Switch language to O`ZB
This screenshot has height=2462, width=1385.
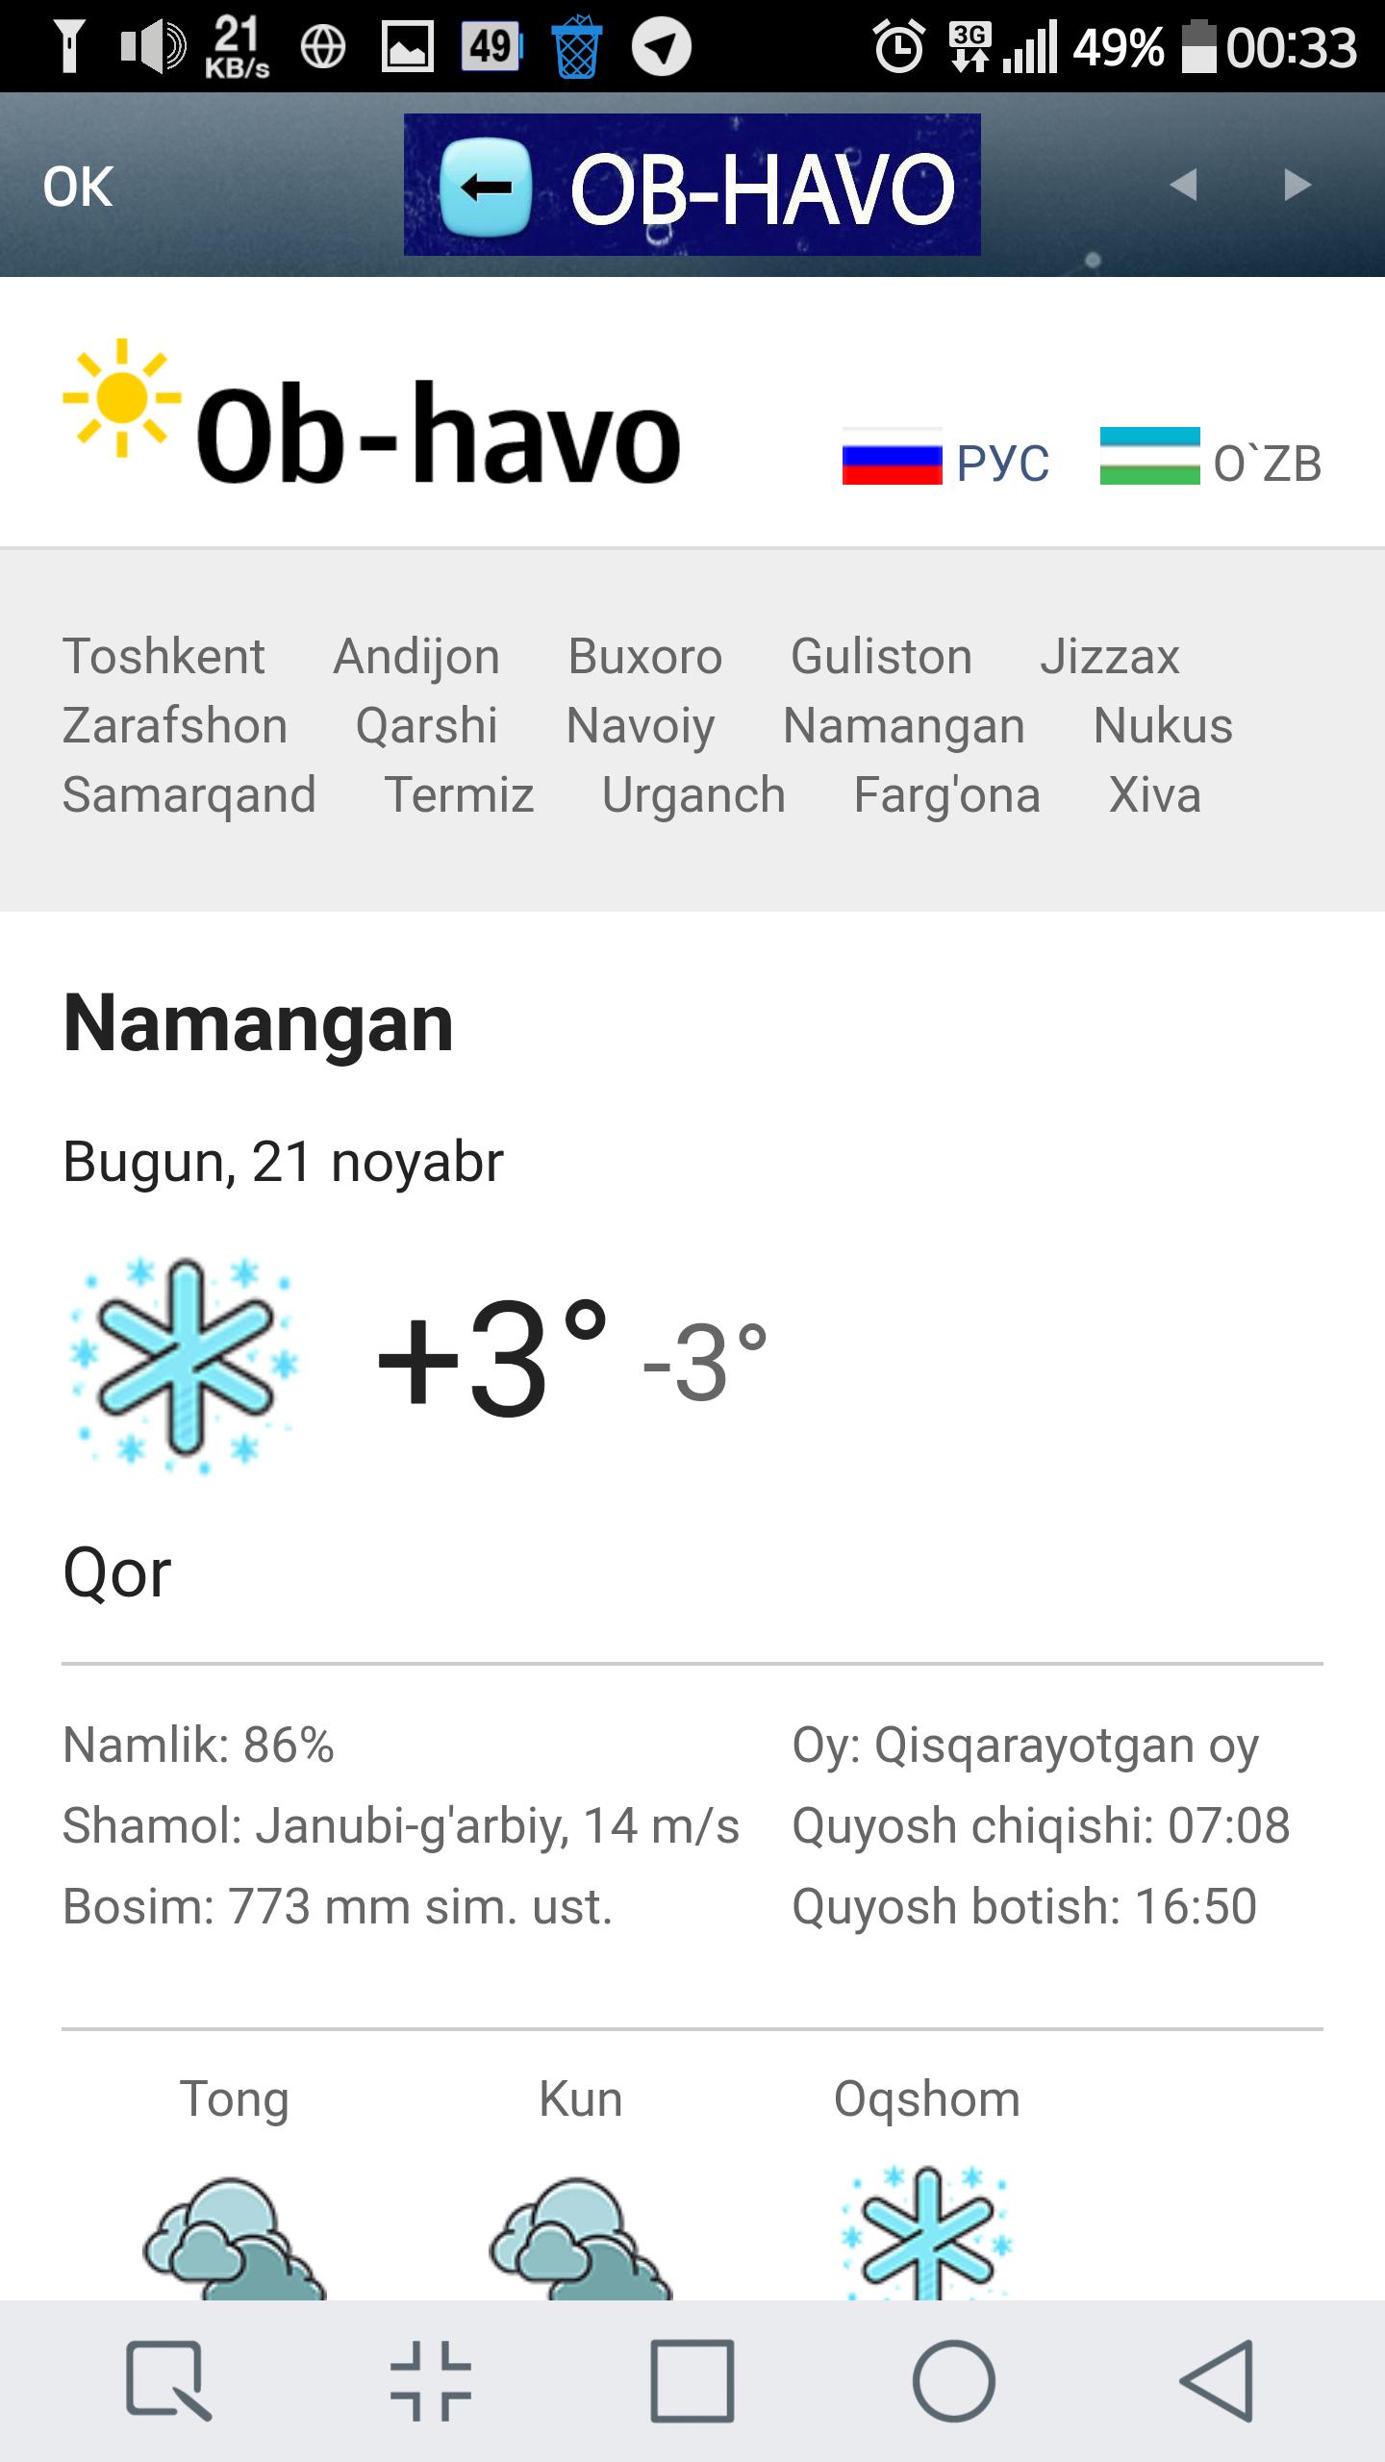pos(1267,464)
